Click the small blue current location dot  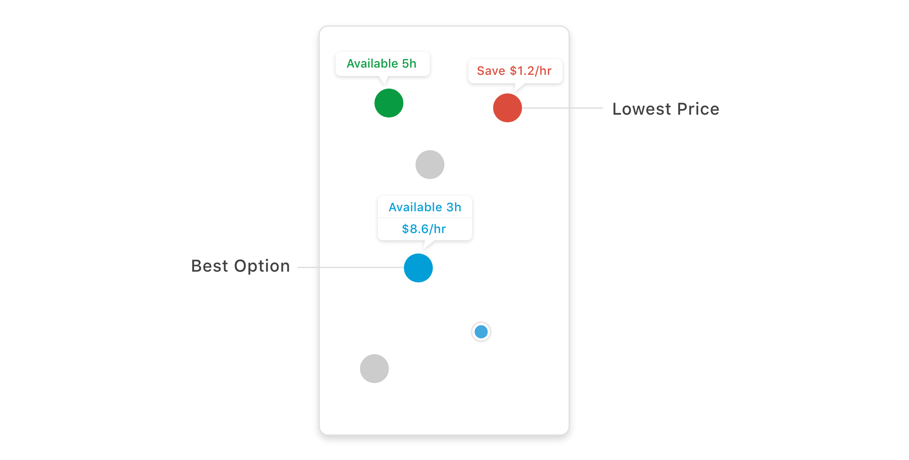[481, 332]
